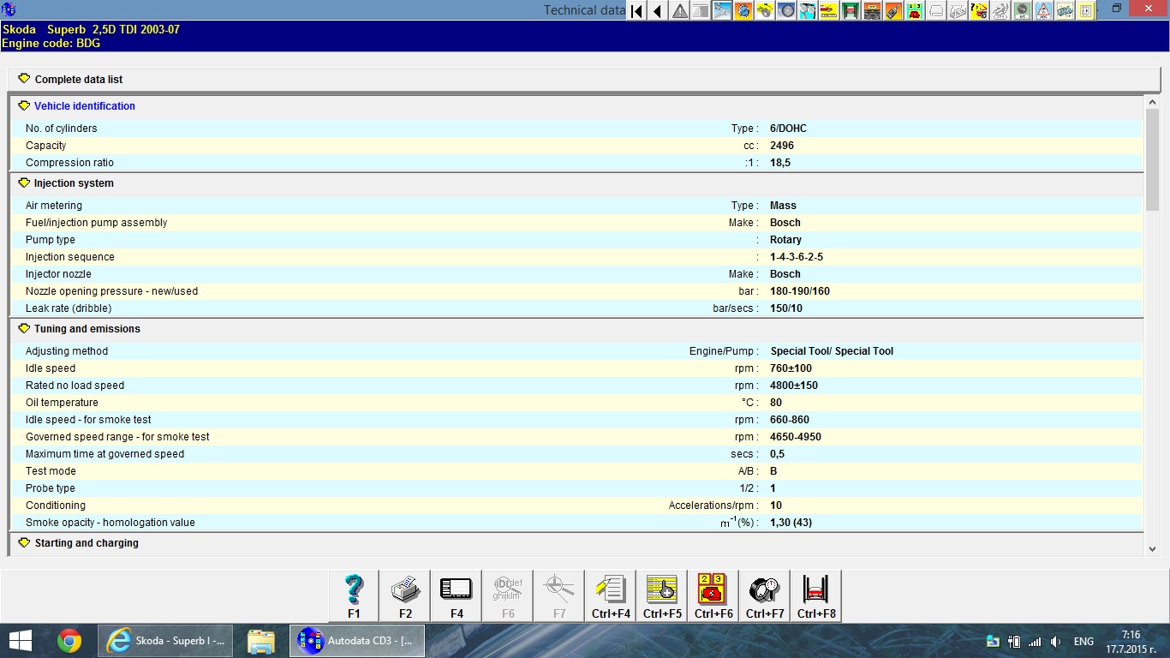Open Google Chrome from the taskbar
The height and width of the screenshot is (658, 1170).
point(69,641)
